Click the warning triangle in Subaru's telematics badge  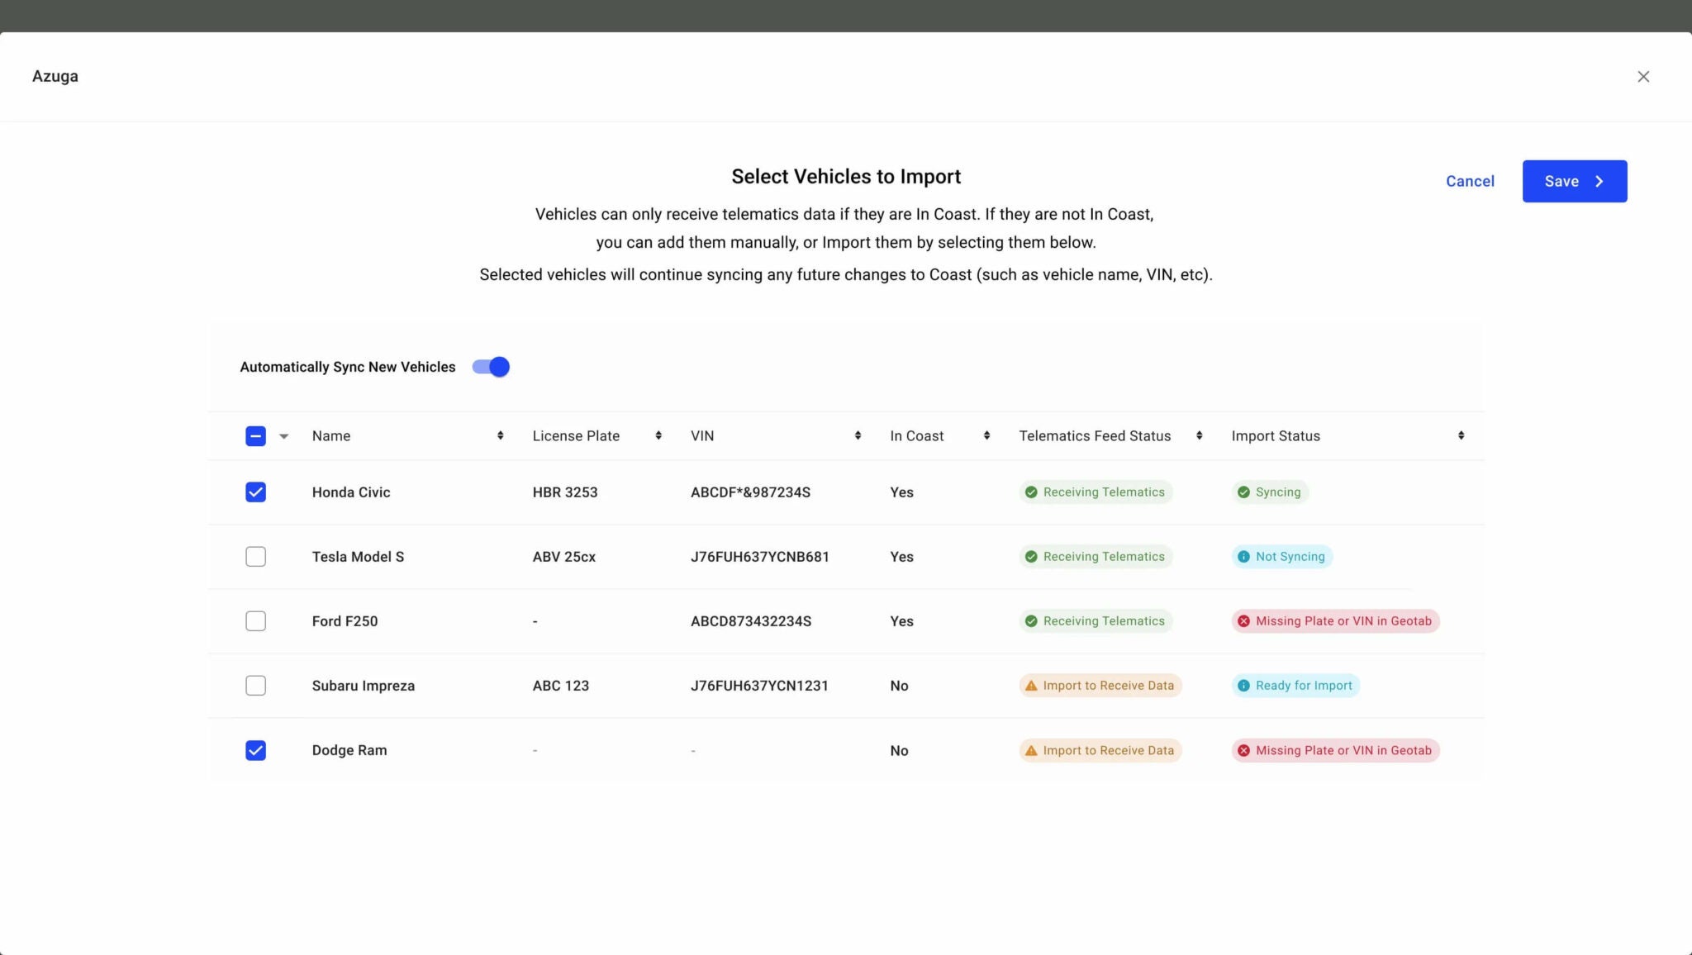coord(1031,685)
